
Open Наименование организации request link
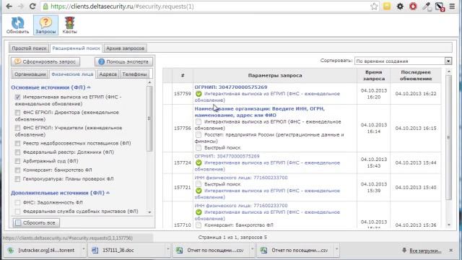pyautogui.click(x=259, y=112)
